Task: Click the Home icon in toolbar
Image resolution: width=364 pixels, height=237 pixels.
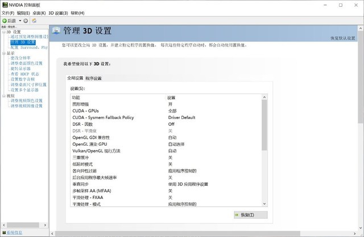Action: pos(34,21)
